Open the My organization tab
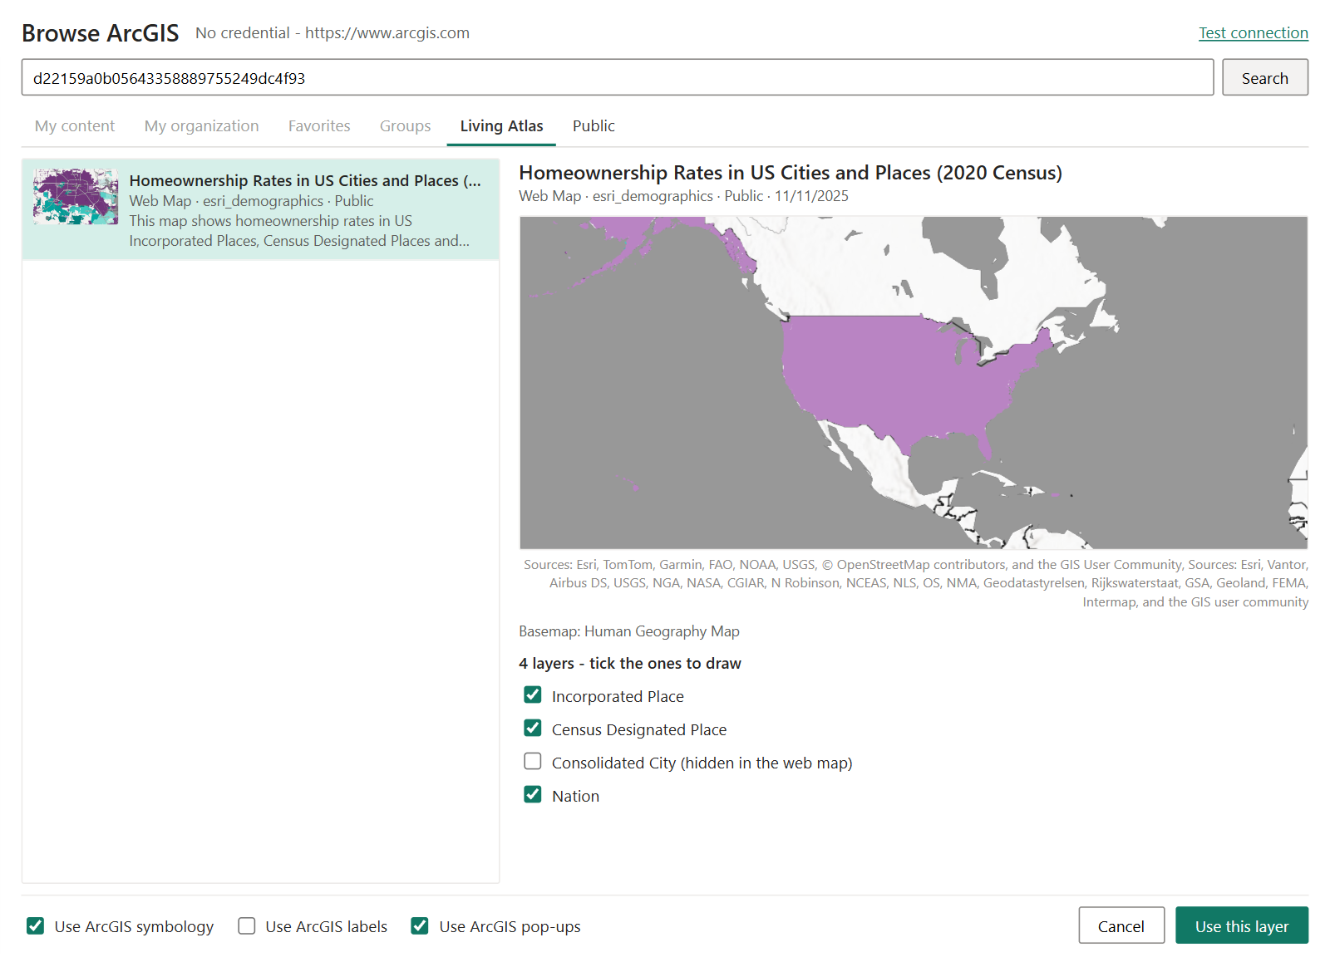The width and height of the screenshot is (1330, 957). tap(202, 126)
